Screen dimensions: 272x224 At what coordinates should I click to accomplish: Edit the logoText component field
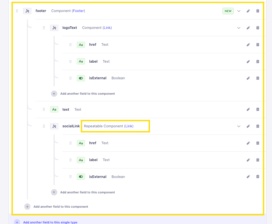248,28
